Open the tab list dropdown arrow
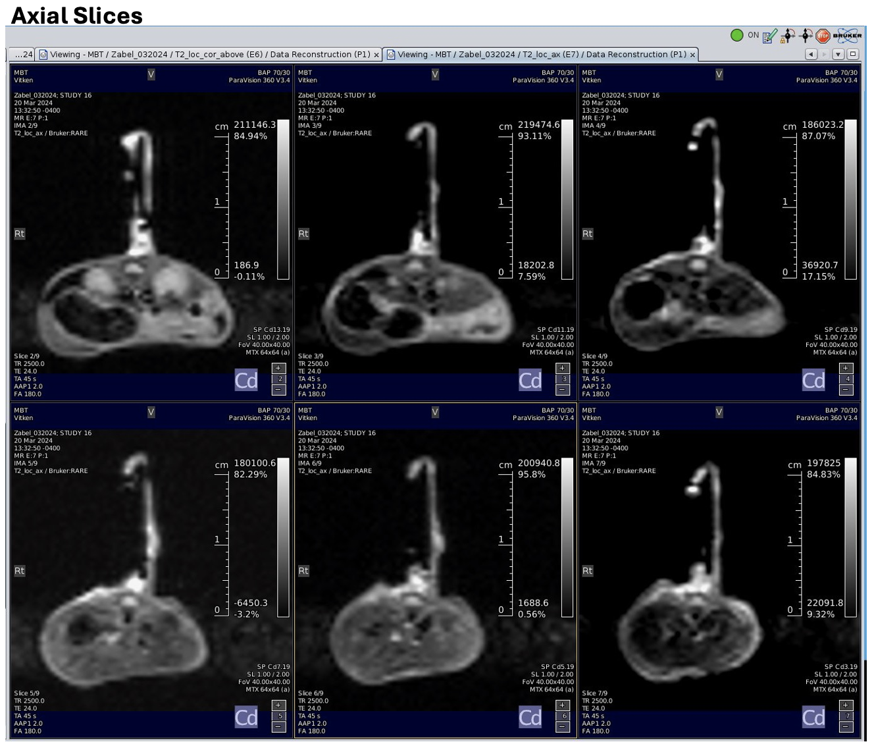 [838, 55]
